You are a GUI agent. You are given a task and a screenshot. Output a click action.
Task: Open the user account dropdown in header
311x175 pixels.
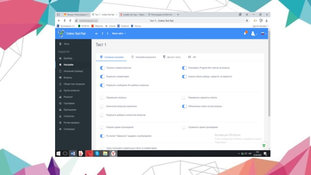point(254,34)
